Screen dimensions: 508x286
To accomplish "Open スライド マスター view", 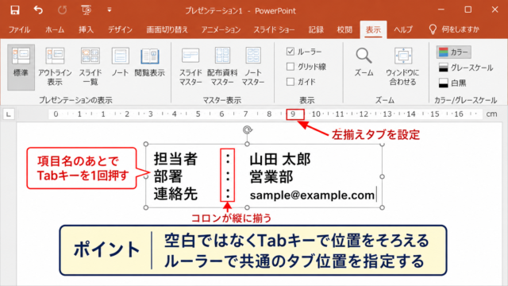I will pos(190,67).
